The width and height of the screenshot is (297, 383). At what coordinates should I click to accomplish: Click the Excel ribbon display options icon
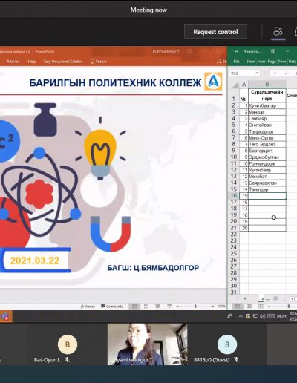coord(273,51)
